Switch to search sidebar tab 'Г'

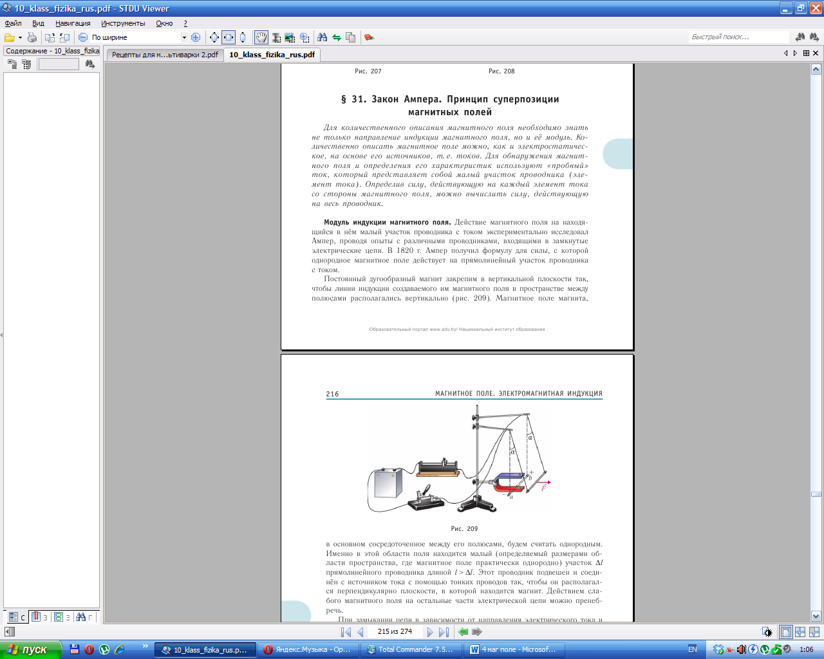pyautogui.click(x=84, y=617)
